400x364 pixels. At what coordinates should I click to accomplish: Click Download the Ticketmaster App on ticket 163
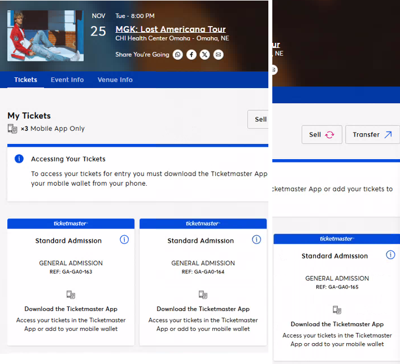coord(71,309)
